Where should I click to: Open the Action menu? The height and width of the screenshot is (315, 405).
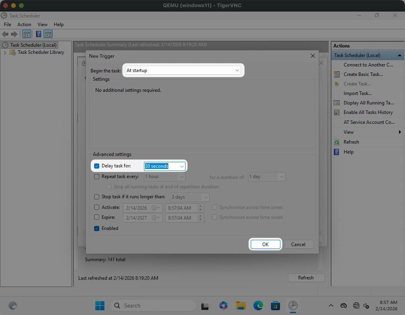click(24, 25)
